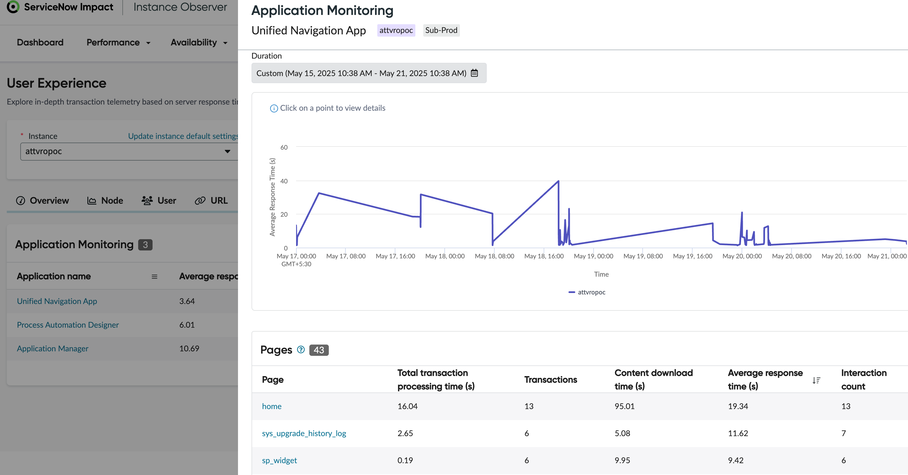Open the custom Duration date range picker
Viewport: 908px width, 475px height.
[x=369, y=73]
